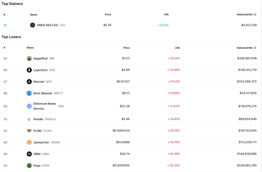Image resolution: width=262 pixels, height=172 pixels.
Task: Click the Notcoin coin icon
Action: click(x=29, y=82)
